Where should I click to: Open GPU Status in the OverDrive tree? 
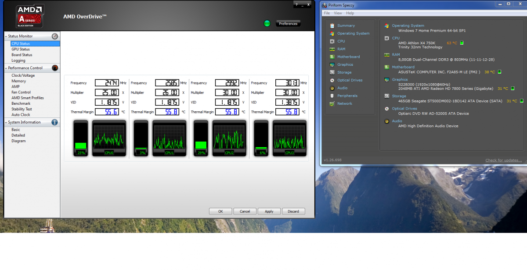(x=21, y=50)
